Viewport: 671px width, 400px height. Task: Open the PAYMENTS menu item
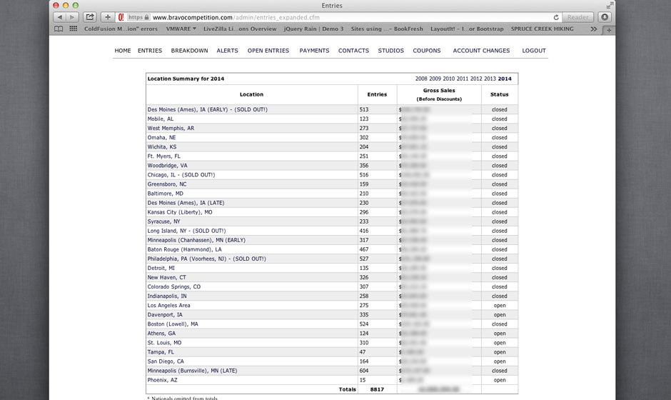tap(315, 51)
